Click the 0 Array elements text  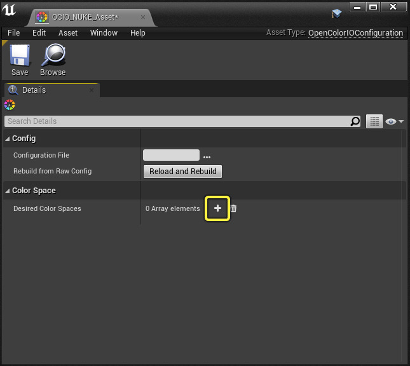(x=172, y=208)
